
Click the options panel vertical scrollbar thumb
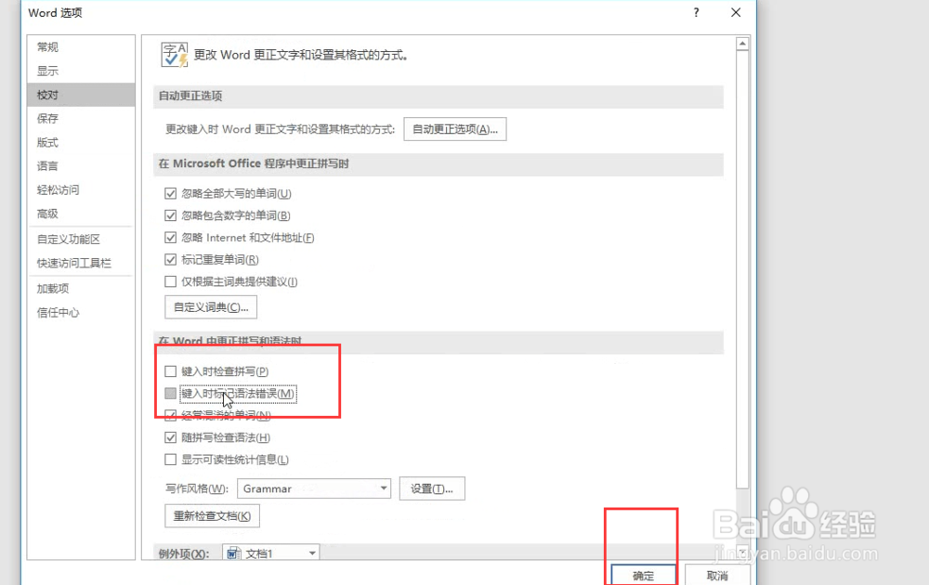[x=742, y=270]
